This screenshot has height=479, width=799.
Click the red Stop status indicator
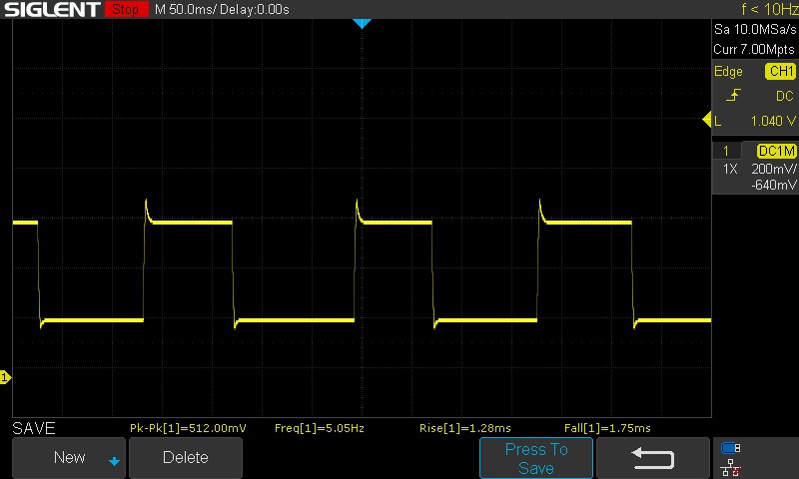(127, 9)
